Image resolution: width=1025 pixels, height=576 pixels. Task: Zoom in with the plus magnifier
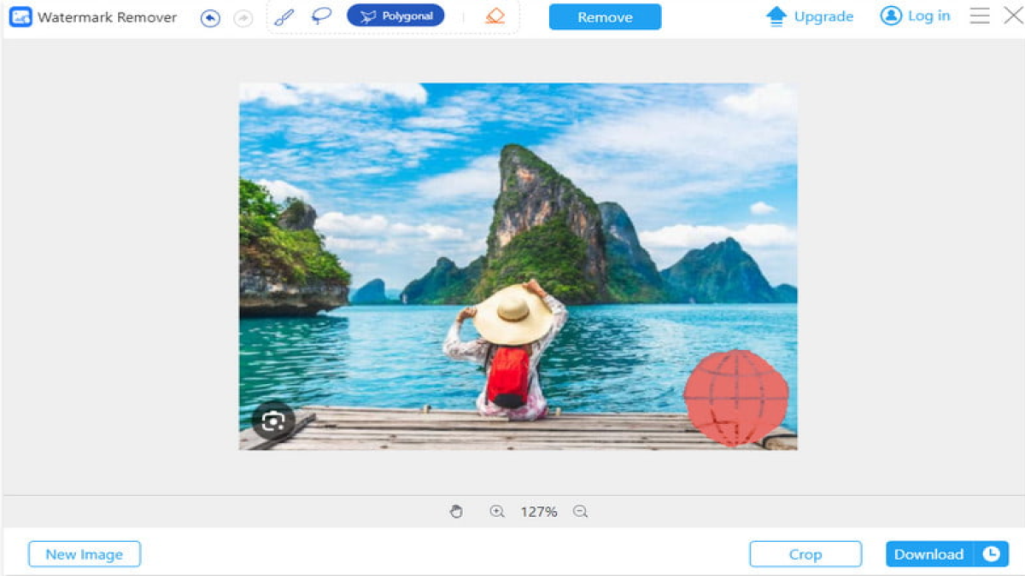[497, 512]
